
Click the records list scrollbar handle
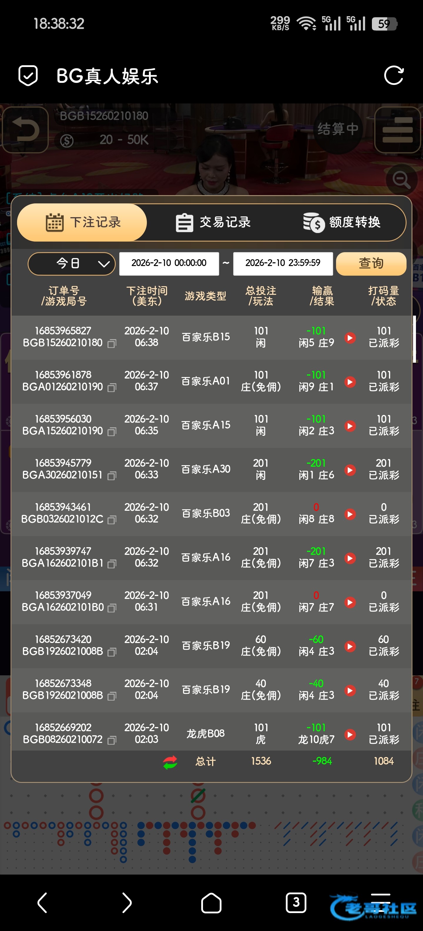click(x=414, y=339)
